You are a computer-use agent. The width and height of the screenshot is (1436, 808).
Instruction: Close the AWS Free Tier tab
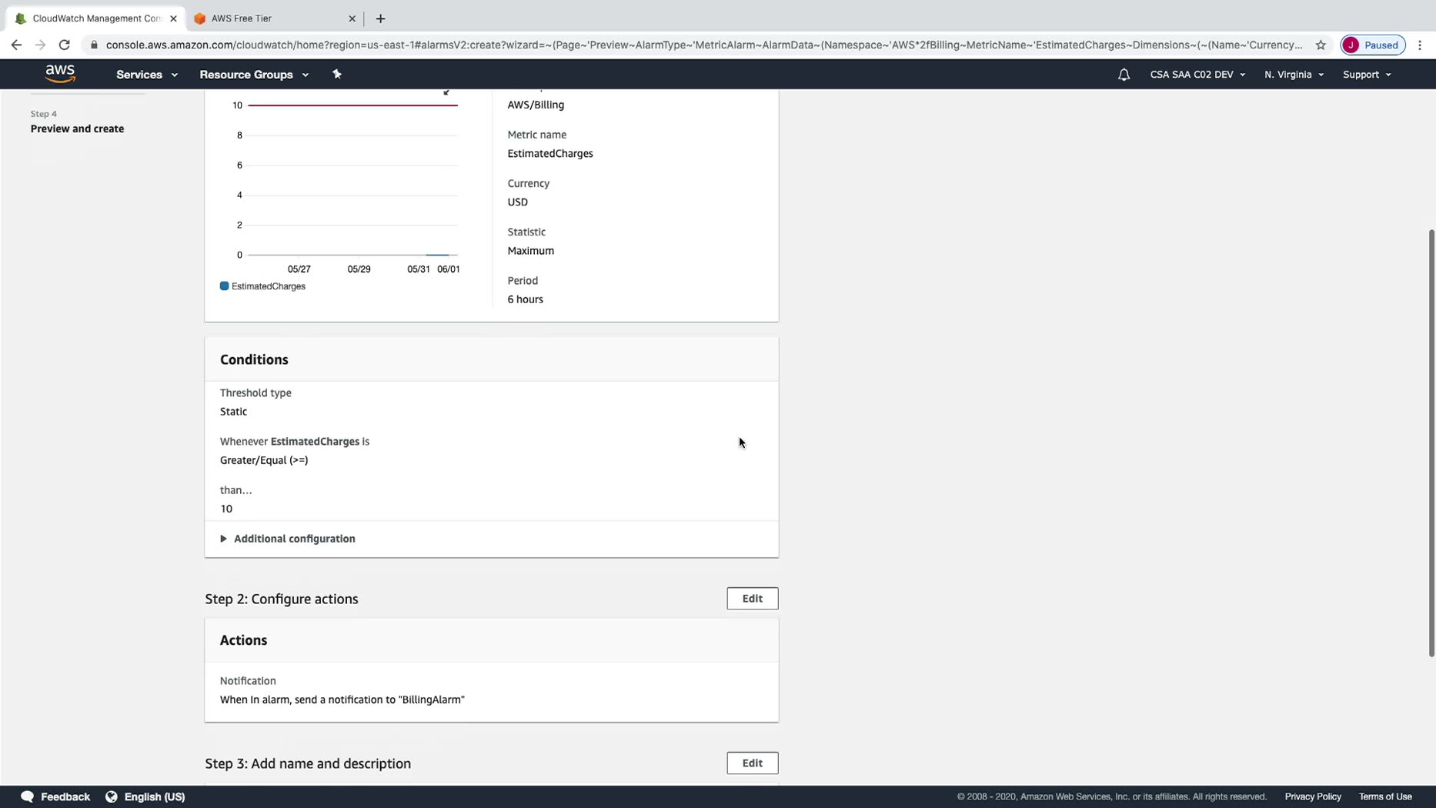pos(352,18)
